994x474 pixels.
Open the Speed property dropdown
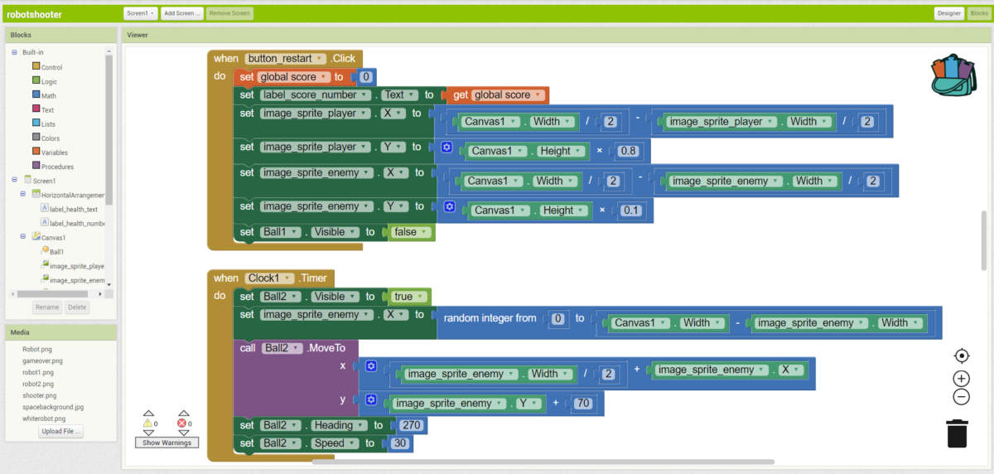coord(333,443)
